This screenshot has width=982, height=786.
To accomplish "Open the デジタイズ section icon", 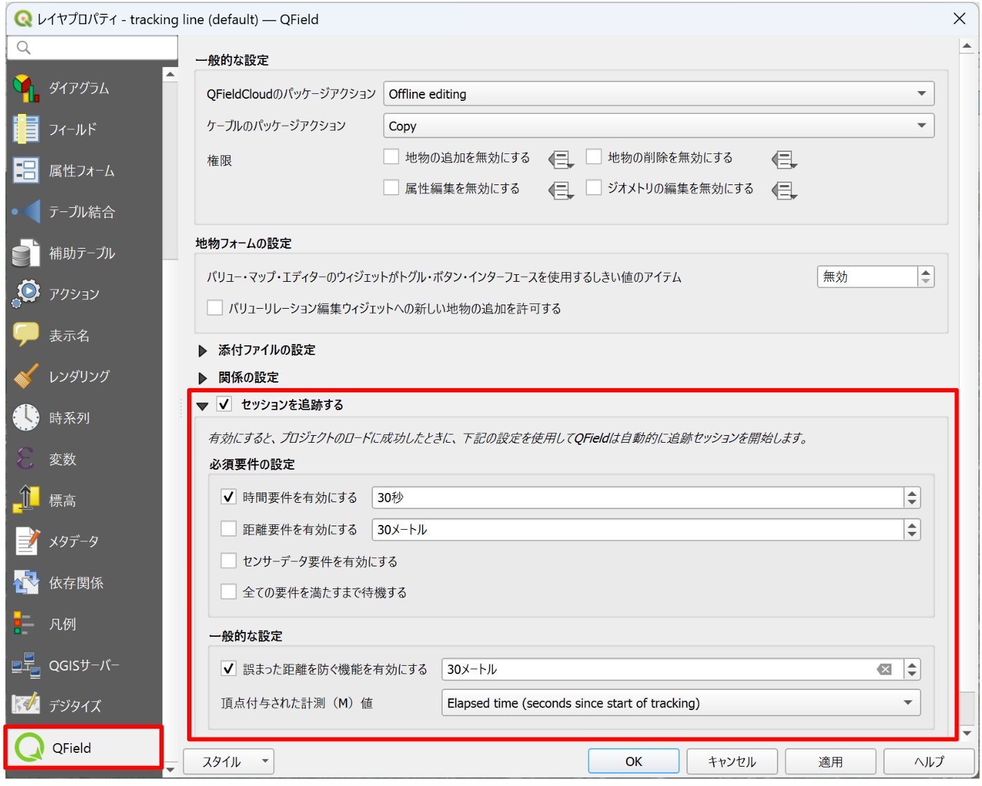I will (x=26, y=704).
